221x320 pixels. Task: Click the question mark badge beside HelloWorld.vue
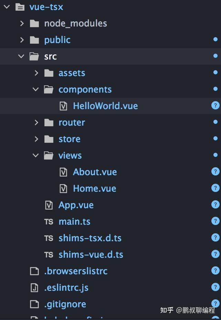tap(215, 106)
